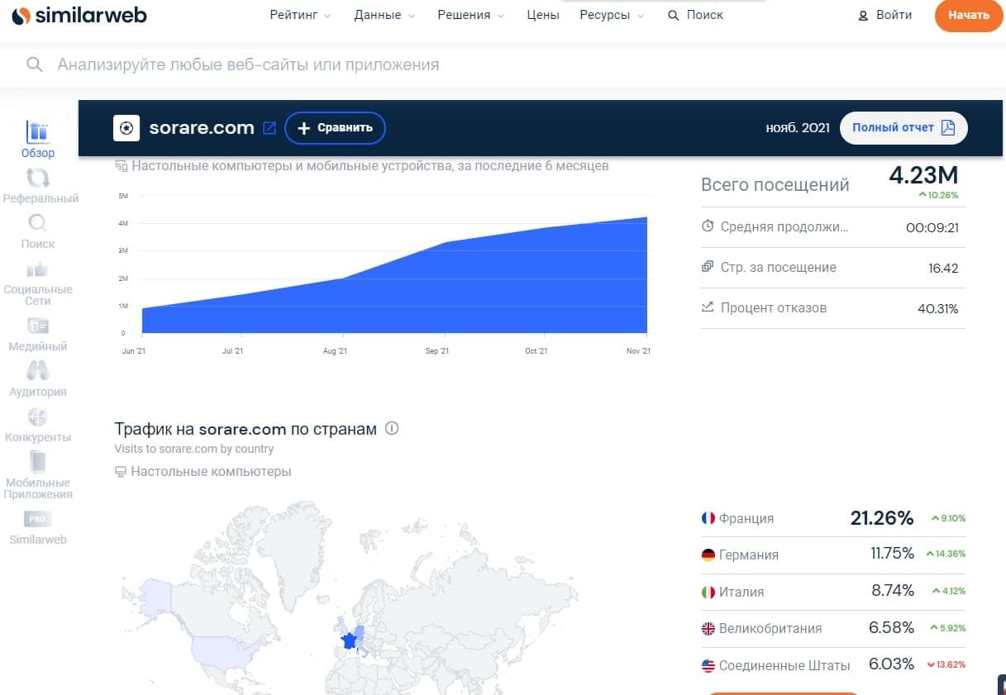Click the 8.74% Italy traffic share
Image resolution: width=1006 pixels, height=695 pixels.
click(893, 591)
